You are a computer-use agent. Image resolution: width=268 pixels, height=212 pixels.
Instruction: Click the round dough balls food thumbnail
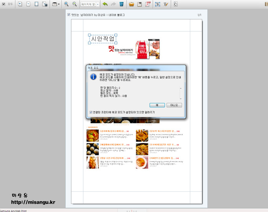(93, 149)
